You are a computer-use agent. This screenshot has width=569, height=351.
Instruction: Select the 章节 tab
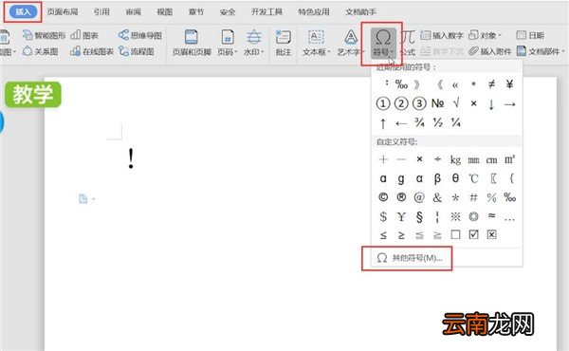[x=196, y=12]
